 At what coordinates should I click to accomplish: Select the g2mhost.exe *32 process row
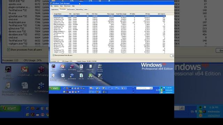[109, 23]
